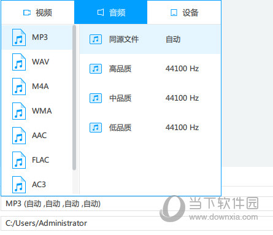Choose the AAC format file icon
273x235 pixels.
[19, 136]
